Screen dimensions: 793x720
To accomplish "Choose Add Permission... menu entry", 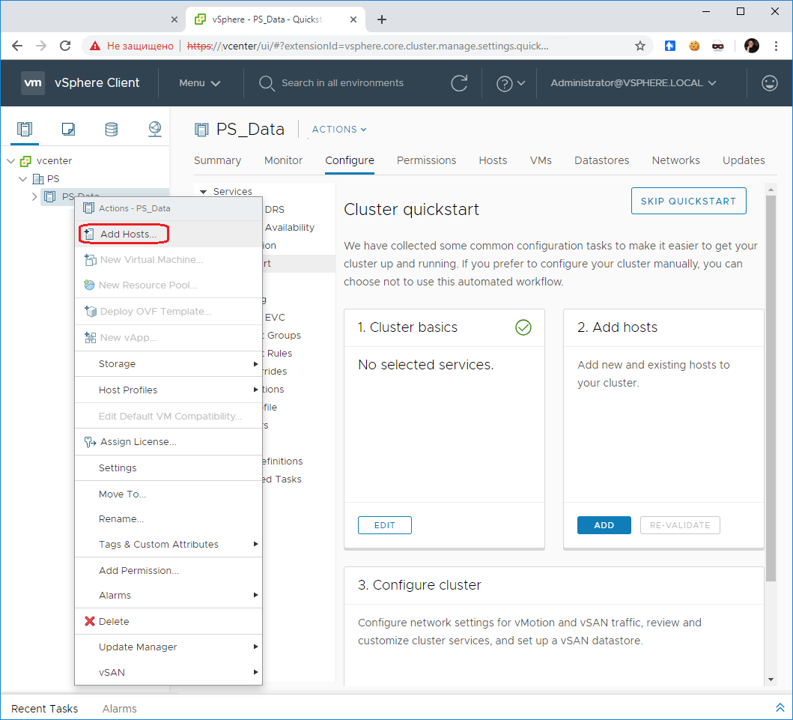I will point(168,570).
